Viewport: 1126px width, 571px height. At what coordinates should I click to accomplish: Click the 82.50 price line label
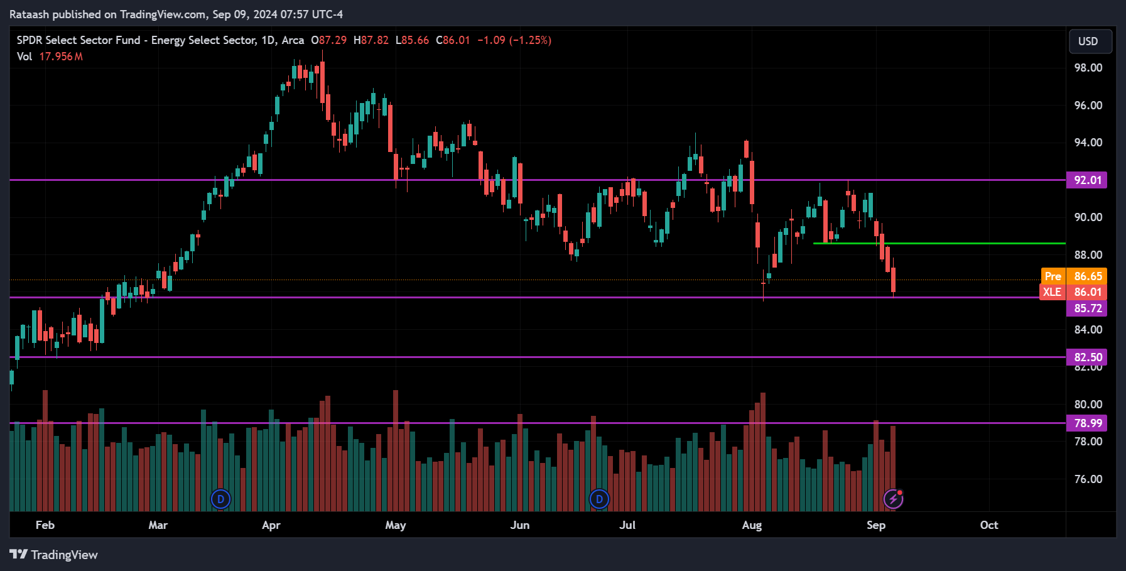pyautogui.click(x=1086, y=357)
